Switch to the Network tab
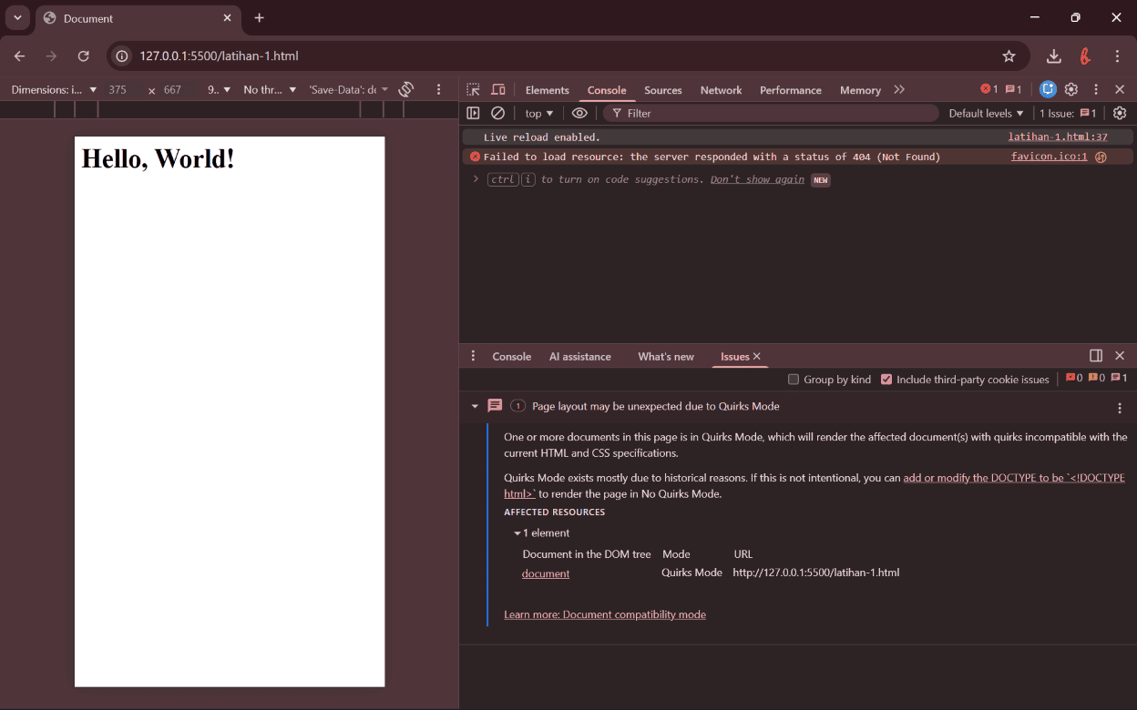Viewport: 1137px width, 710px height. tap(721, 90)
